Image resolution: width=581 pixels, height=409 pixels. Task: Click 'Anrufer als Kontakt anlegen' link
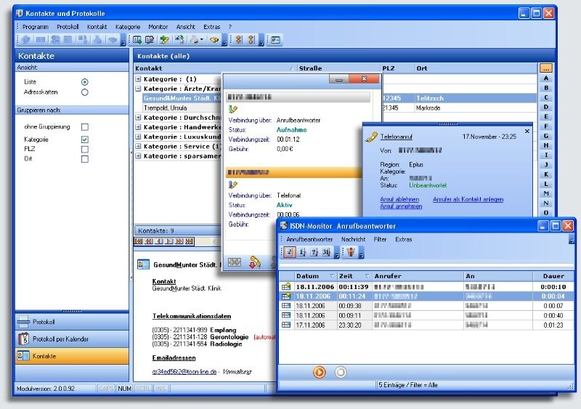468,199
